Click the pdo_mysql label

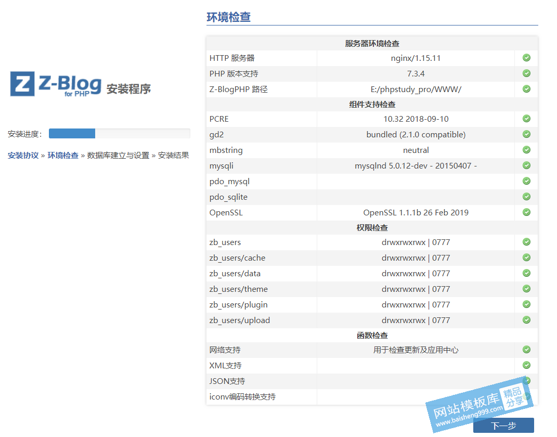click(x=229, y=182)
